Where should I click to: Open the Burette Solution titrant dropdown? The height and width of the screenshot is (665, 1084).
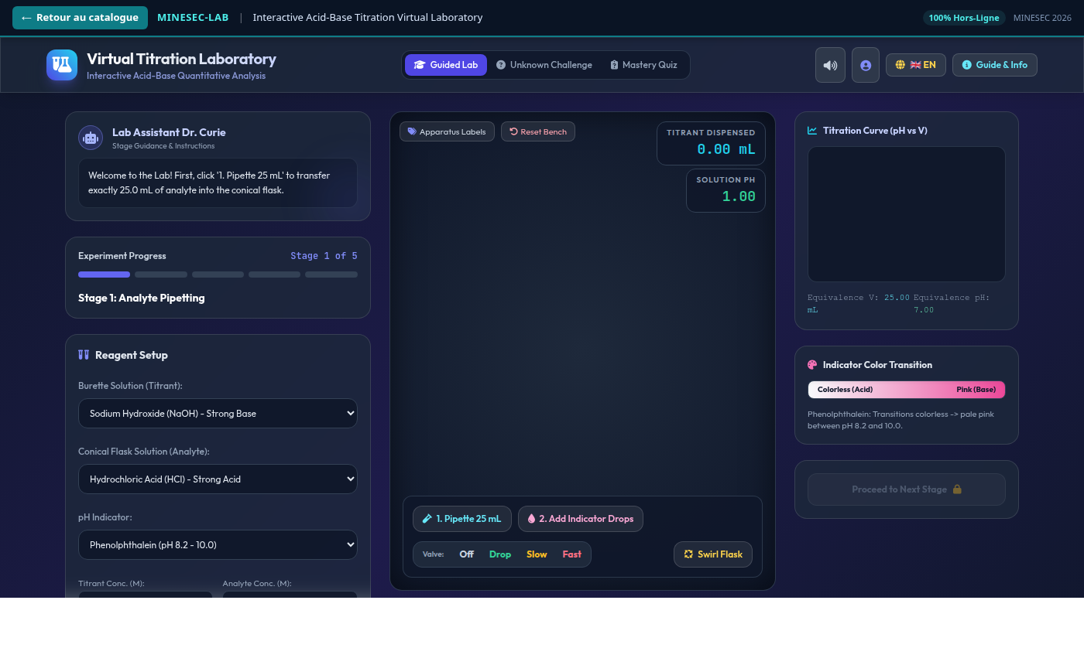pos(218,413)
